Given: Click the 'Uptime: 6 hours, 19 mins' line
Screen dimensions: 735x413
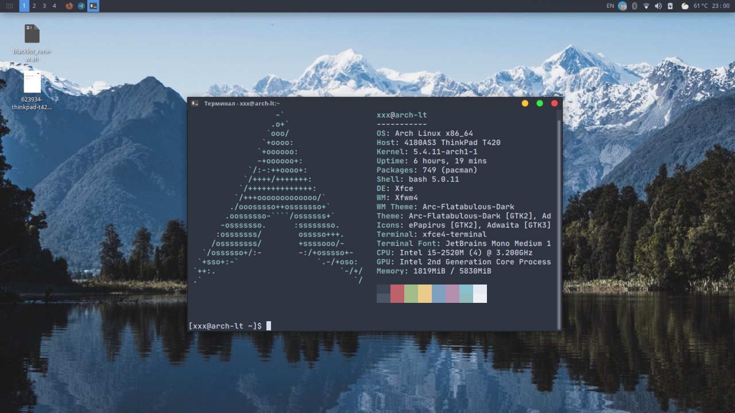Looking at the screenshot, I should pyautogui.click(x=432, y=161).
